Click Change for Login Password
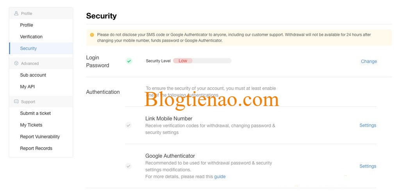 pyautogui.click(x=369, y=61)
